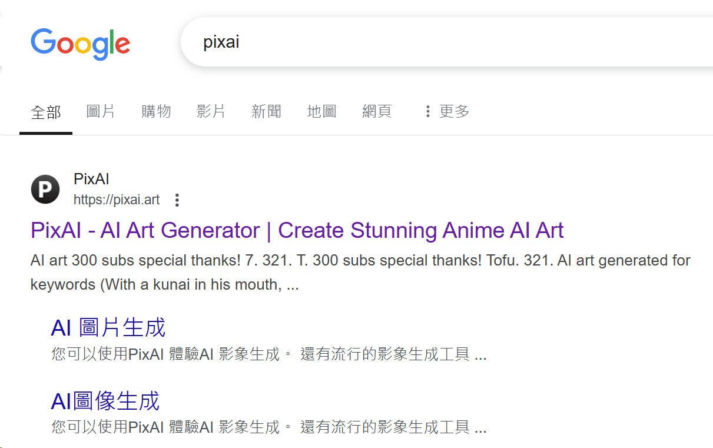
Task: Expand the 更多 dropdown label
Action: [x=454, y=111]
